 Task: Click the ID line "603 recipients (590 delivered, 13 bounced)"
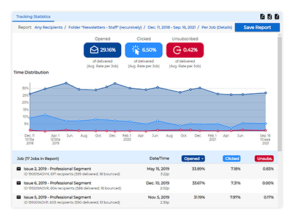tap(72, 203)
